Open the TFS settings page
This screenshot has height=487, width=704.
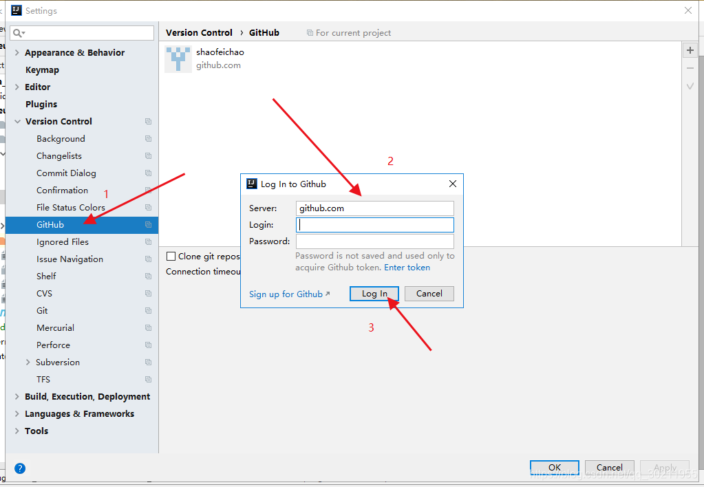[x=43, y=380]
